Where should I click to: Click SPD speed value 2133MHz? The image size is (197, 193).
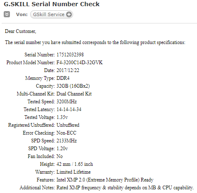66,141
